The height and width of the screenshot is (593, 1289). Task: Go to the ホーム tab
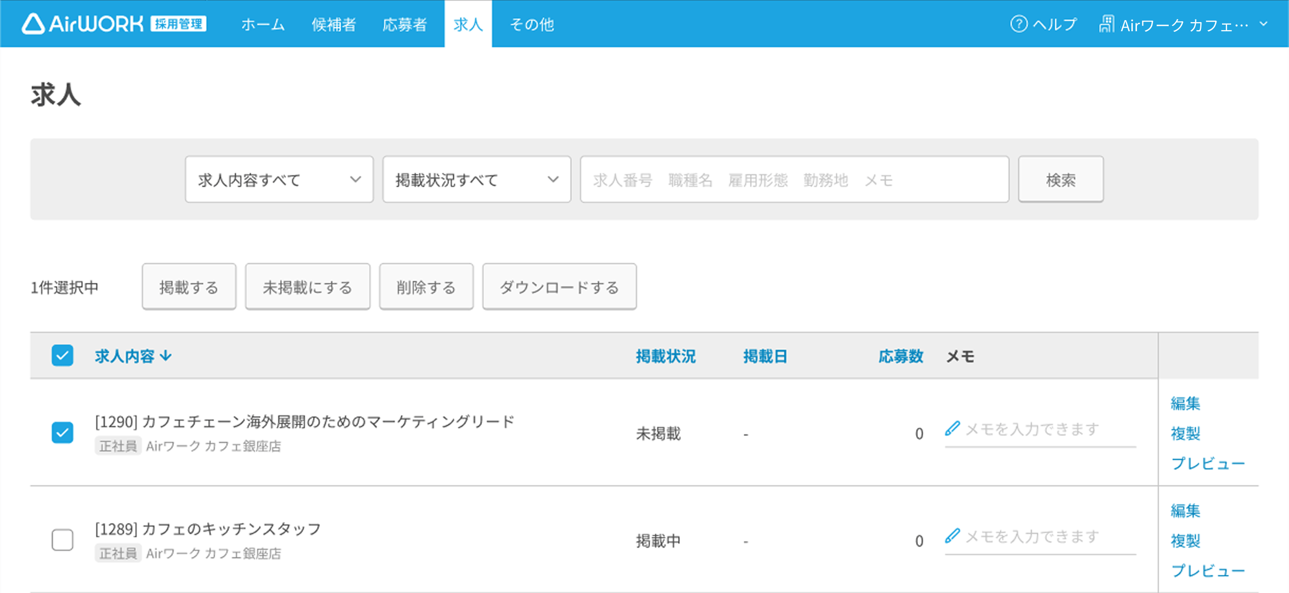[x=263, y=24]
